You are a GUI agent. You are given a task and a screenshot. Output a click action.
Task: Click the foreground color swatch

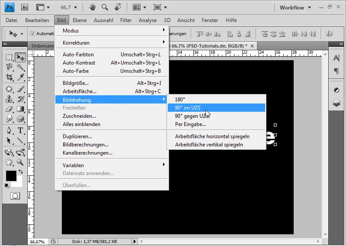click(11, 175)
